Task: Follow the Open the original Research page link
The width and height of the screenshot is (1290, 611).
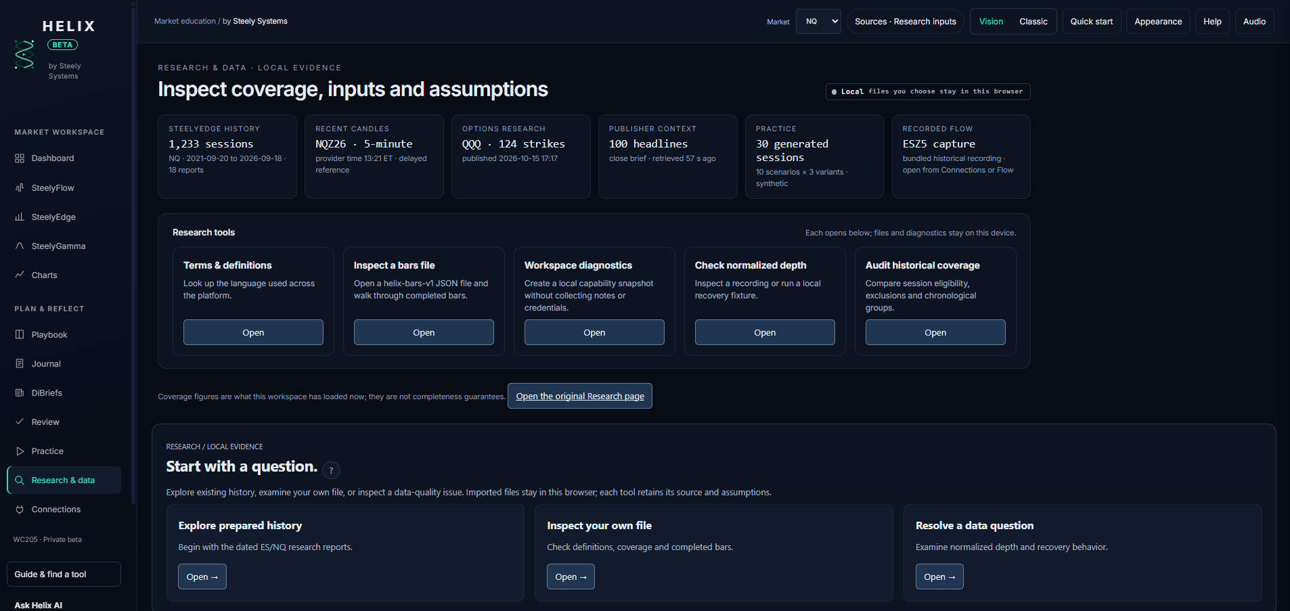Action: (580, 396)
